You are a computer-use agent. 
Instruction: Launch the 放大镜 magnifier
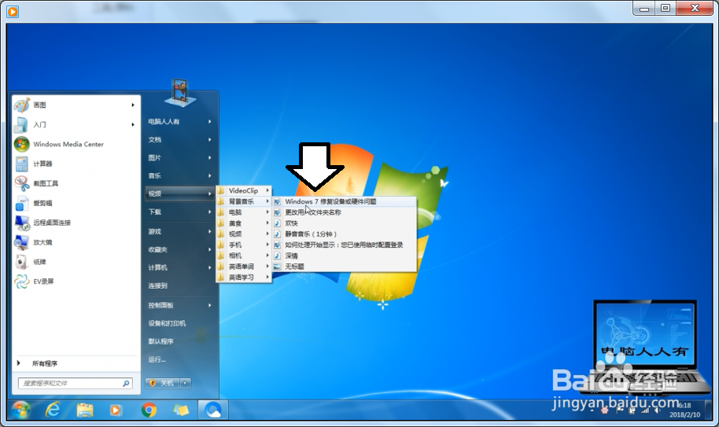pyautogui.click(x=76, y=242)
